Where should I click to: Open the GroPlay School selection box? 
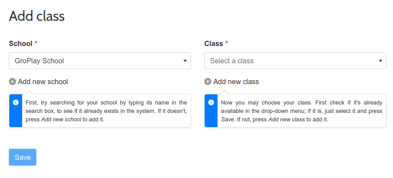coord(100,61)
